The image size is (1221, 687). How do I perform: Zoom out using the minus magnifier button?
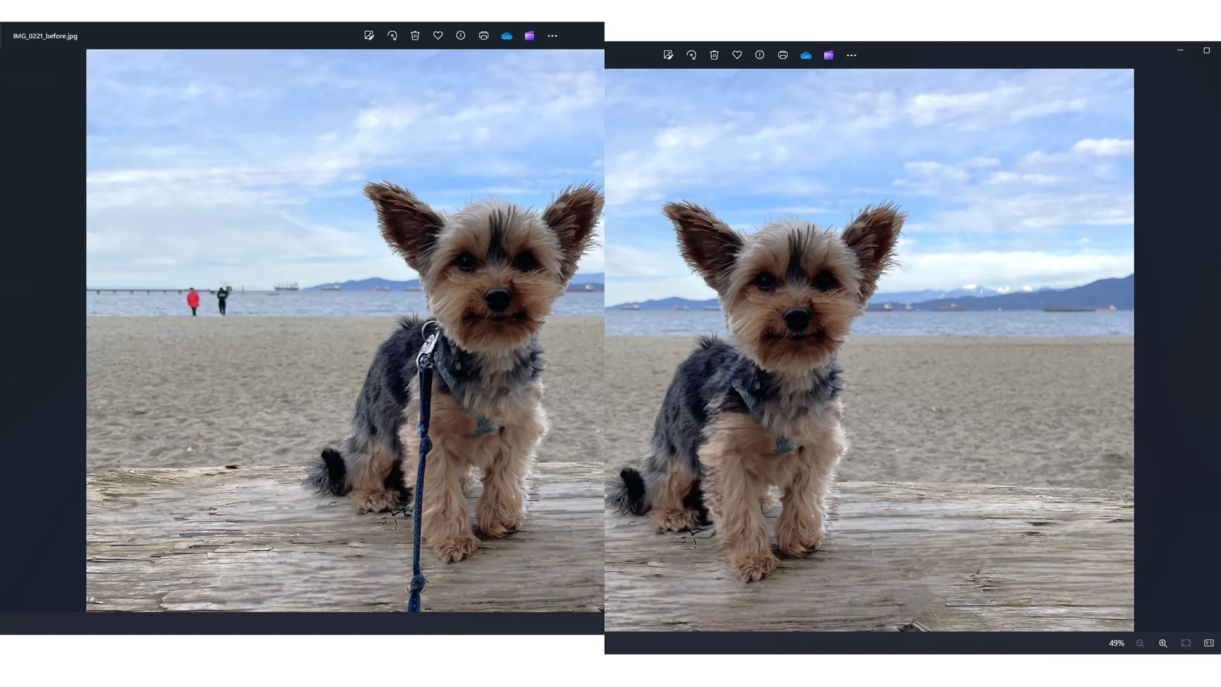(1140, 643)
